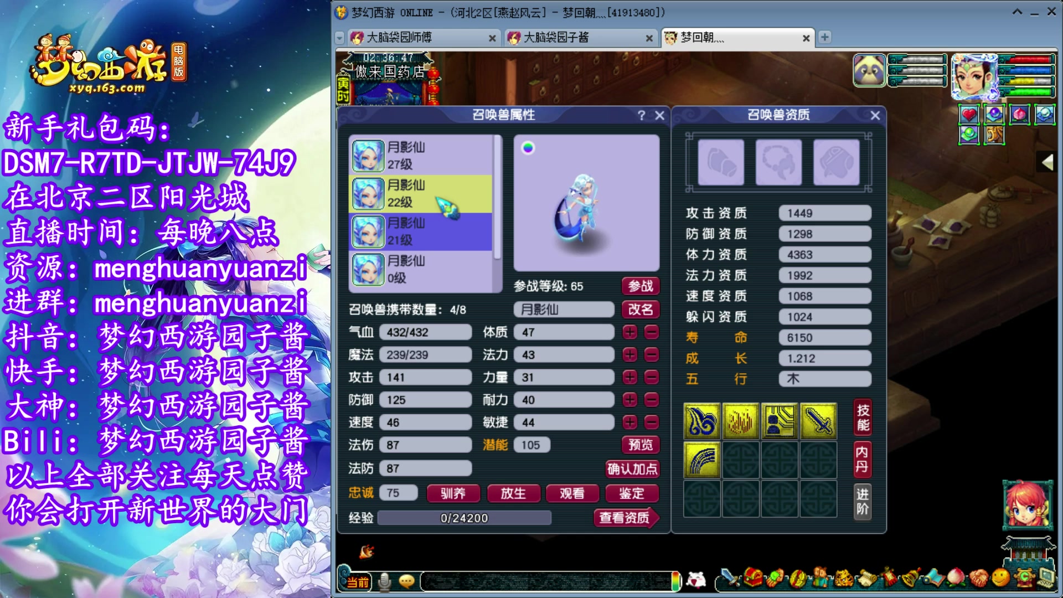Click the player character portrait
Viewport: 1063px width, 598px height.
click(x=974, y=76)
